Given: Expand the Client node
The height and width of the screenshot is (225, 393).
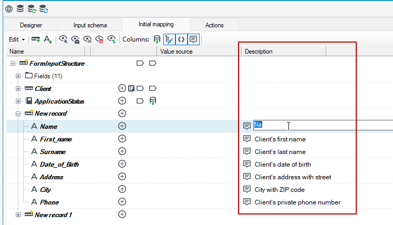Looking at the screenshot, I should tap(18, 88).
